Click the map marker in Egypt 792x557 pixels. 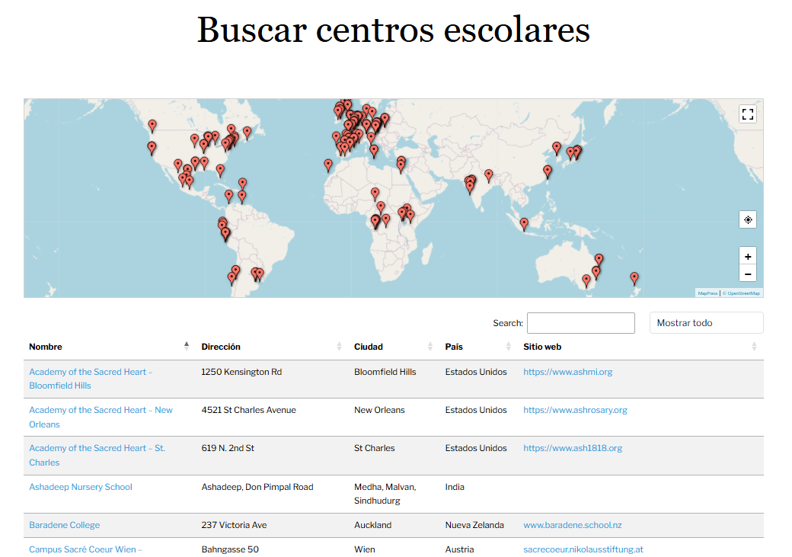pos(401,165)
